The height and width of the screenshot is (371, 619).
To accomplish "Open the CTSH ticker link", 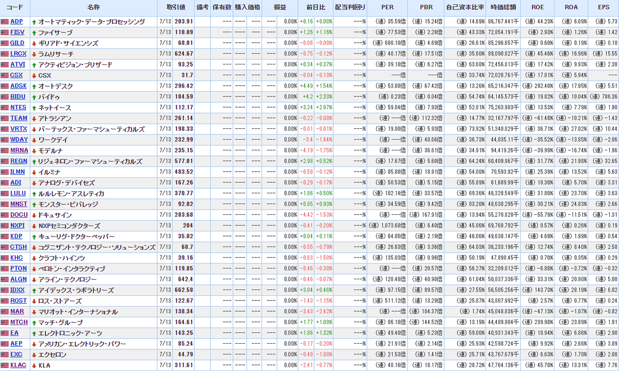I will 18,247.
